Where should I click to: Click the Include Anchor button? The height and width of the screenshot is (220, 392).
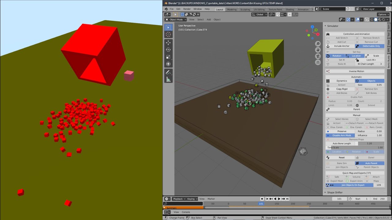(x=340, y=46)
